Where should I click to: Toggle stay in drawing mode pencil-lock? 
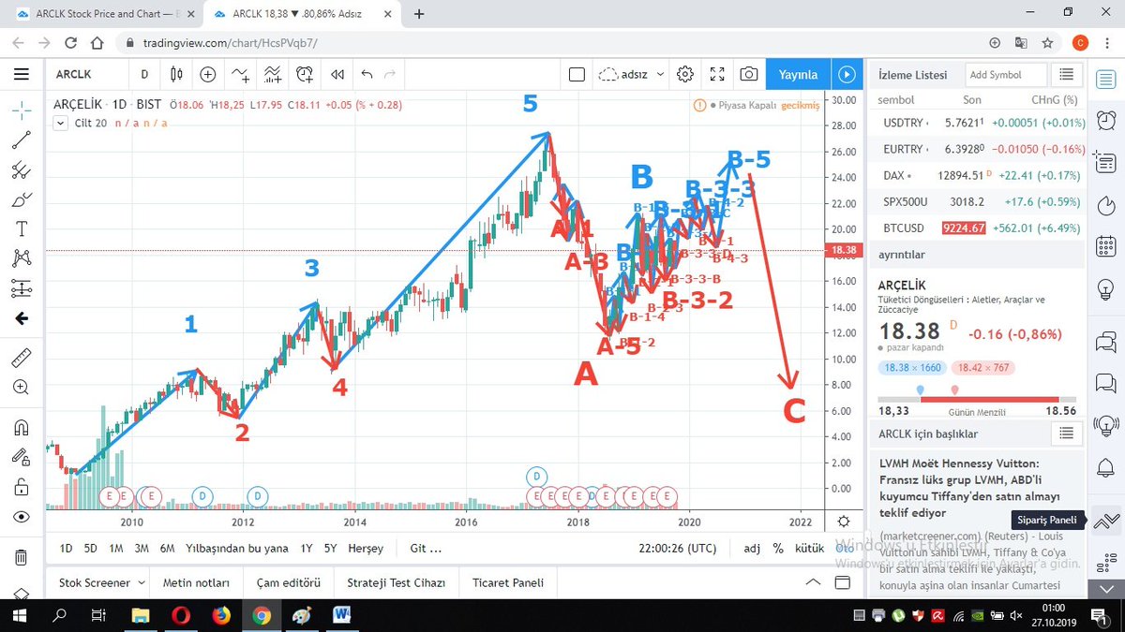click(x=21, y=457)
